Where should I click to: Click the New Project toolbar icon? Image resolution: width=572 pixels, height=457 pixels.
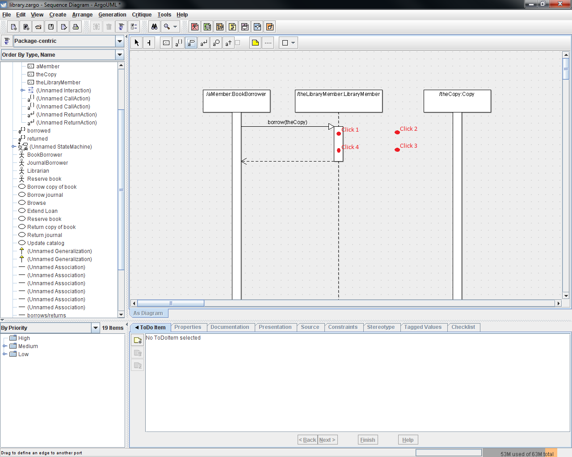[13, 27]
